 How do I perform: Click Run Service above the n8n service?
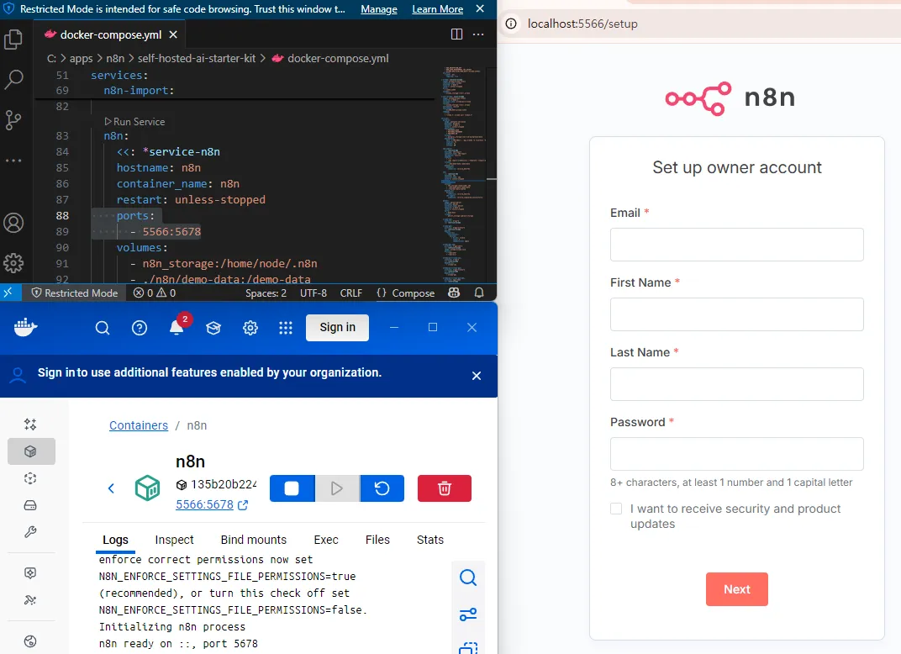tap(134, 122)
